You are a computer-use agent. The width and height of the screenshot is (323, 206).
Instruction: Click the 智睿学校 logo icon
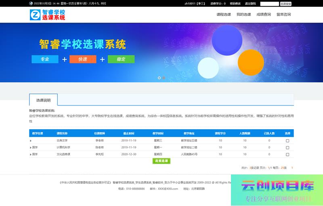point(36,15)
